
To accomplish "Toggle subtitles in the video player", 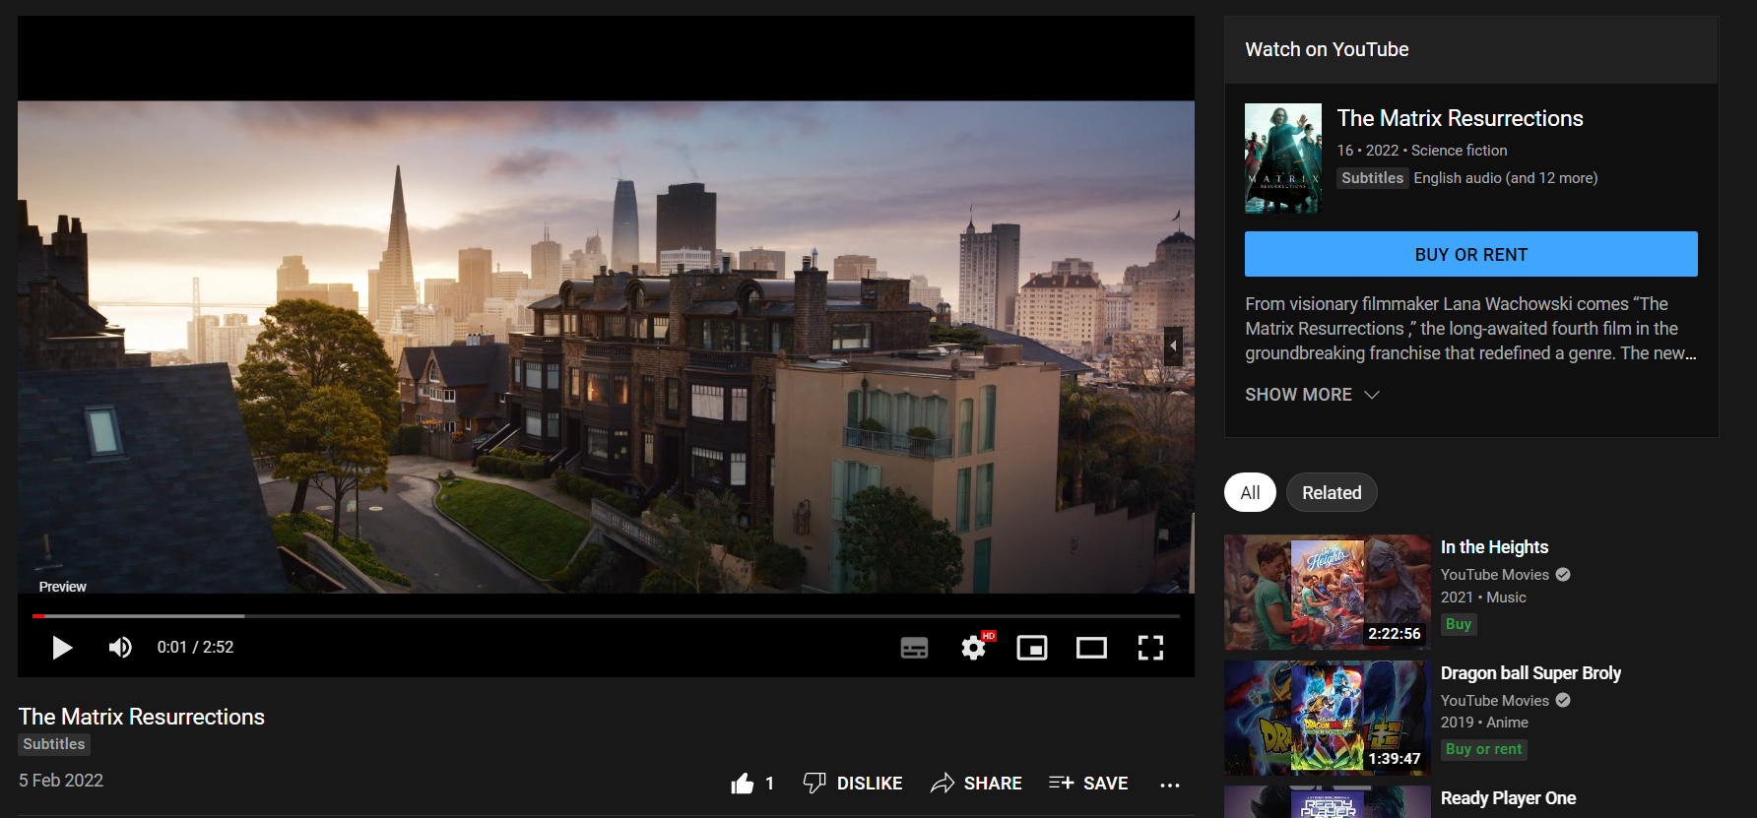I will click(914, 648).
